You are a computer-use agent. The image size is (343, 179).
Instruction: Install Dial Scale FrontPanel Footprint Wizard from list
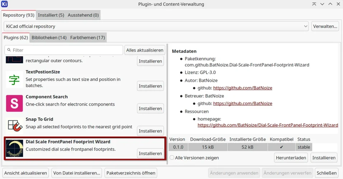click(x=150, y=154)
